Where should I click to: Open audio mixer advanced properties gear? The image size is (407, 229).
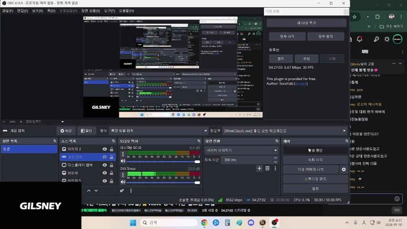point(122,190)
